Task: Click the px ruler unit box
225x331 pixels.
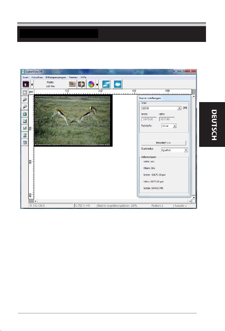Action: pyautogui.click(x=31, y=92)
